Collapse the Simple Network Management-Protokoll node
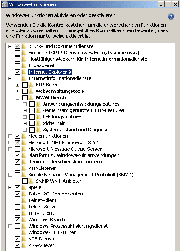 coord(10,175)
